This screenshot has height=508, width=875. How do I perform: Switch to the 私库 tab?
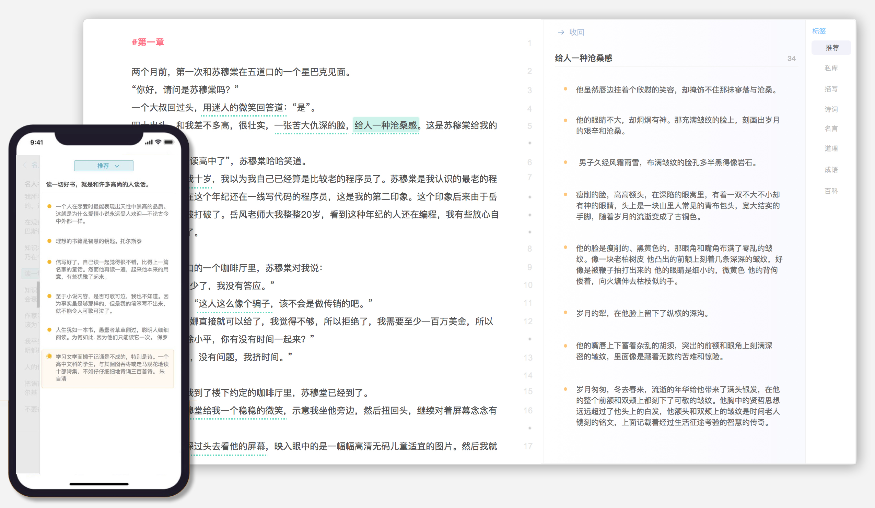pyautogui.click(x=831, y=68)
